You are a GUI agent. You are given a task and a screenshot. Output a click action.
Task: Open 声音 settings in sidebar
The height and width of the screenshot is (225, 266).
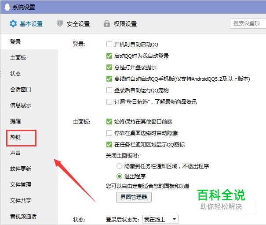(15, 153)
